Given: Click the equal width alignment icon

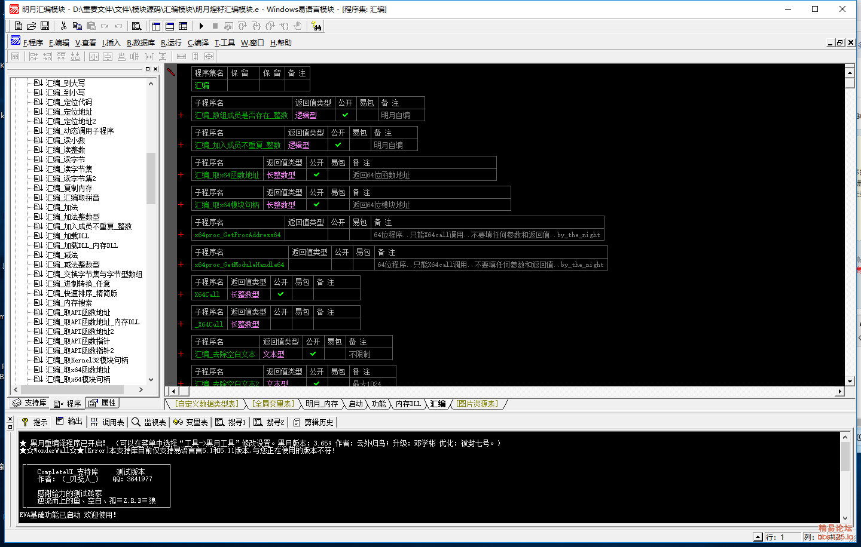Looking at the screenshot, I should coord(182,56).
